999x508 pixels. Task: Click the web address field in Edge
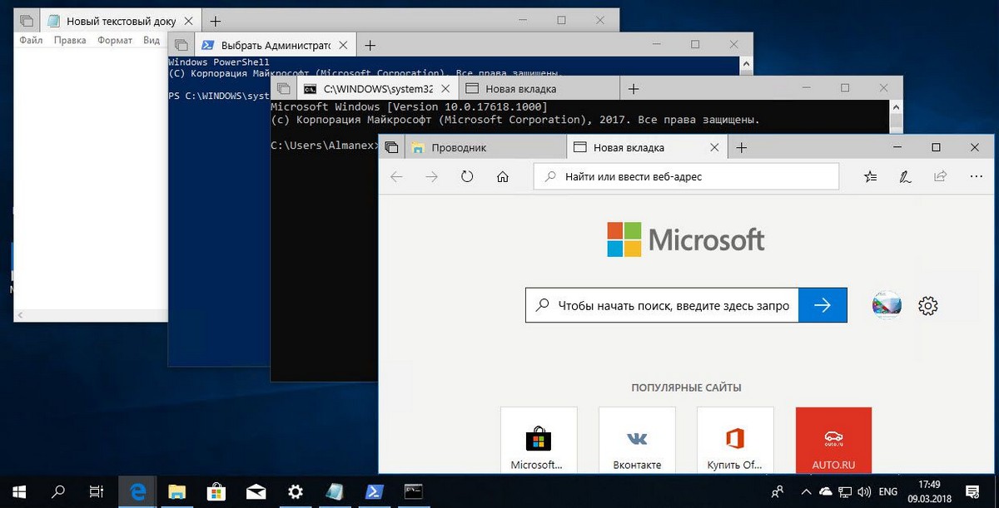click(686, 176)
